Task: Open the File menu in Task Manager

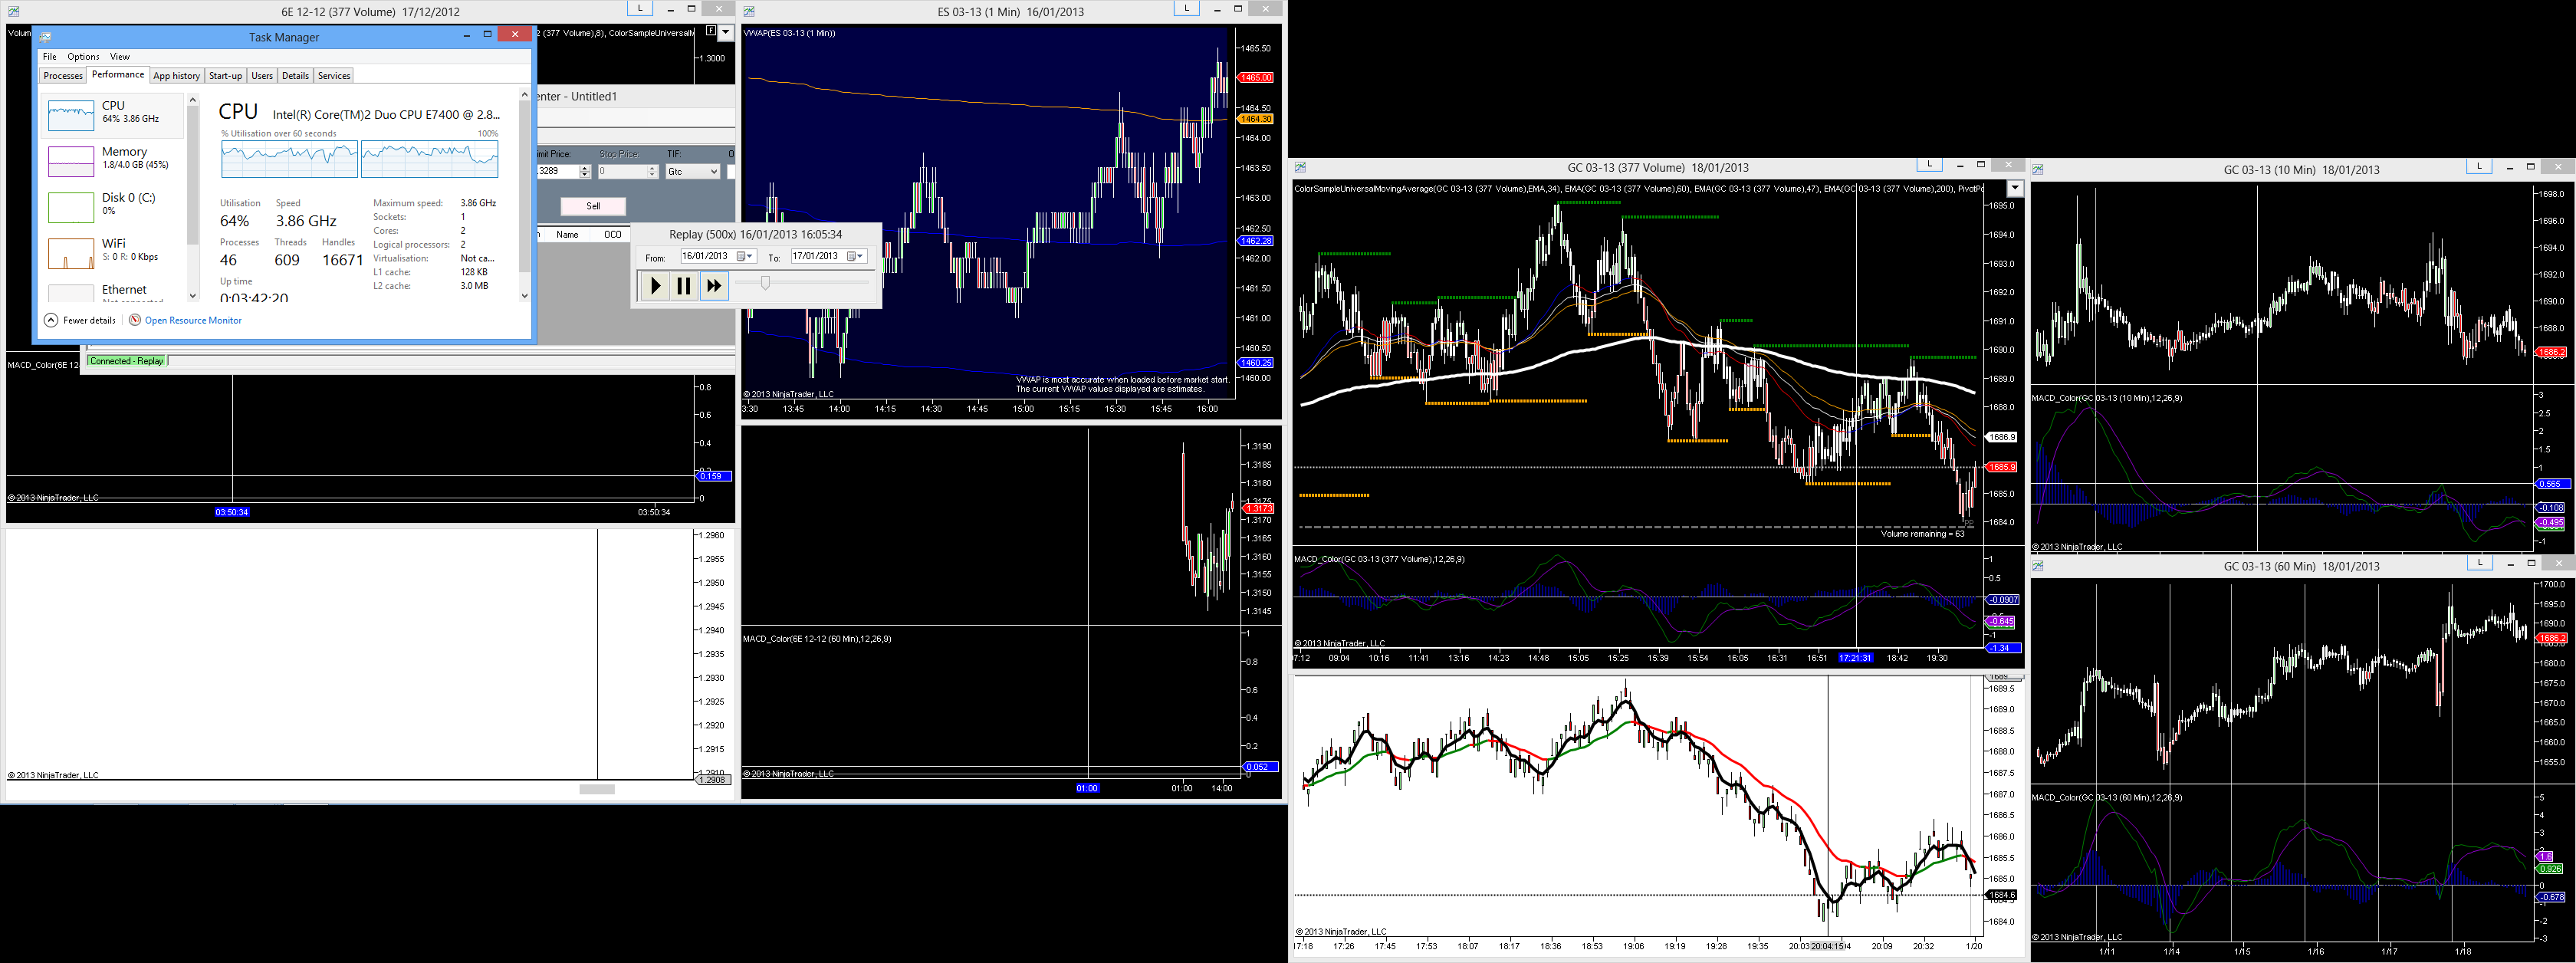Action: [50, 57]
